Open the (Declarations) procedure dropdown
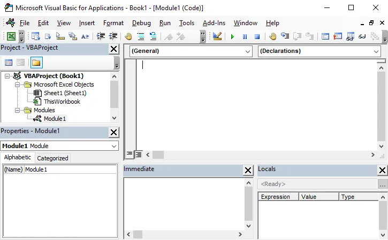Screen dimensions: 388x240 click(x=376, y=51)
